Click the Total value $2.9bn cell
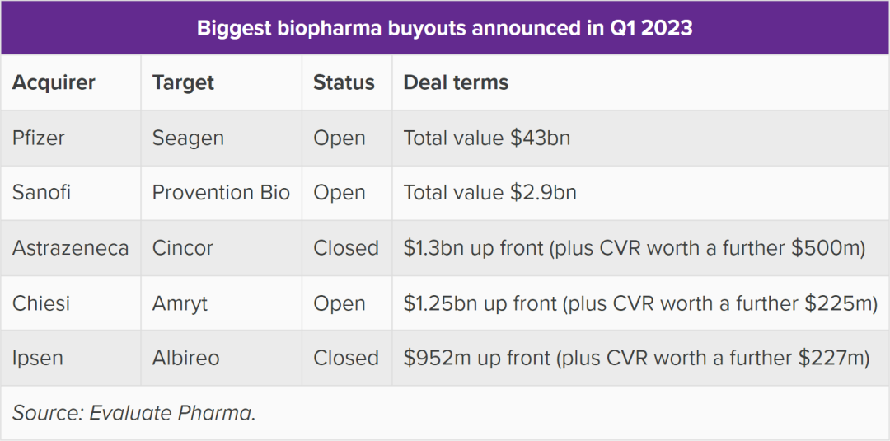The image size is (890, 441). click(489, 193)
